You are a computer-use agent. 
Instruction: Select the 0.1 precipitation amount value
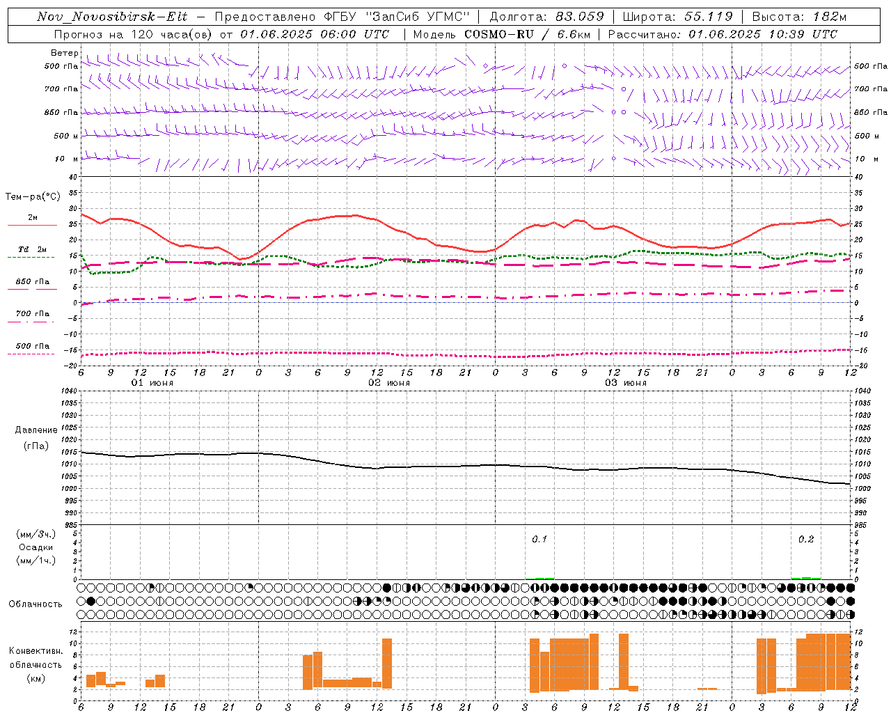539,539
